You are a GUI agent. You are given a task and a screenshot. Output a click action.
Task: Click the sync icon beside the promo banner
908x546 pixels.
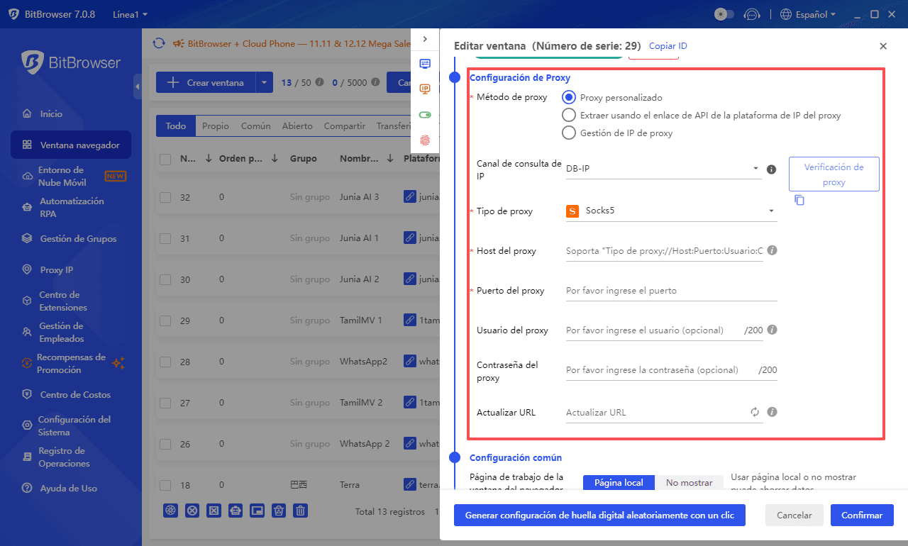[x=159, y=43]
